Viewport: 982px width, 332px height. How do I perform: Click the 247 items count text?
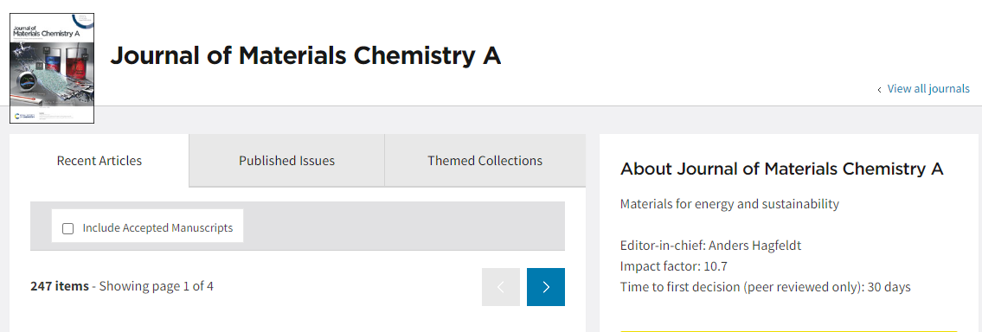(x=60, y=286)
